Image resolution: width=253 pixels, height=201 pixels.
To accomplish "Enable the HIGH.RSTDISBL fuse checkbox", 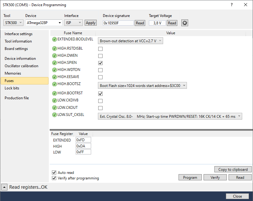I will (100, 49).
